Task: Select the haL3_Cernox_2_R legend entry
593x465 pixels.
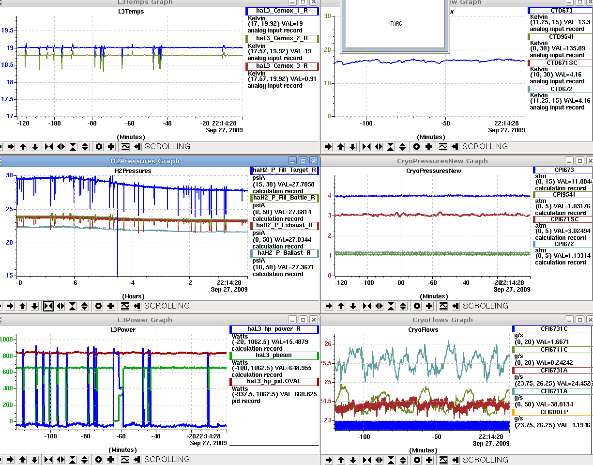Action: [282, 39]
